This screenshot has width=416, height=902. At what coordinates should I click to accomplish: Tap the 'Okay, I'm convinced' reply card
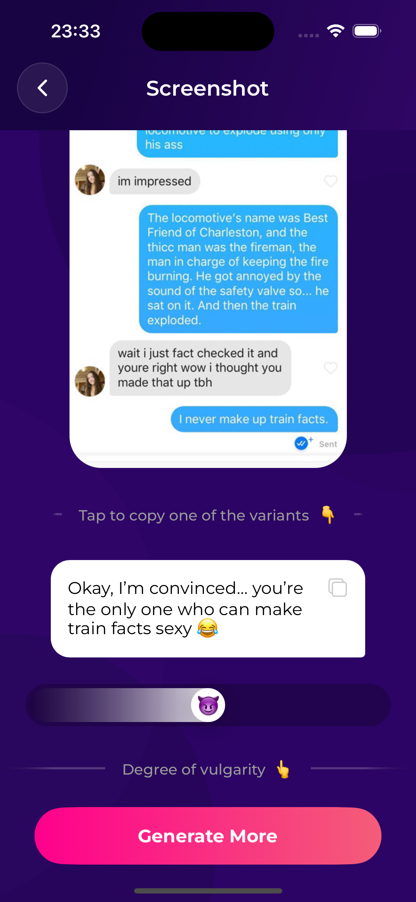pyautogui.click(x=208, y=608)
